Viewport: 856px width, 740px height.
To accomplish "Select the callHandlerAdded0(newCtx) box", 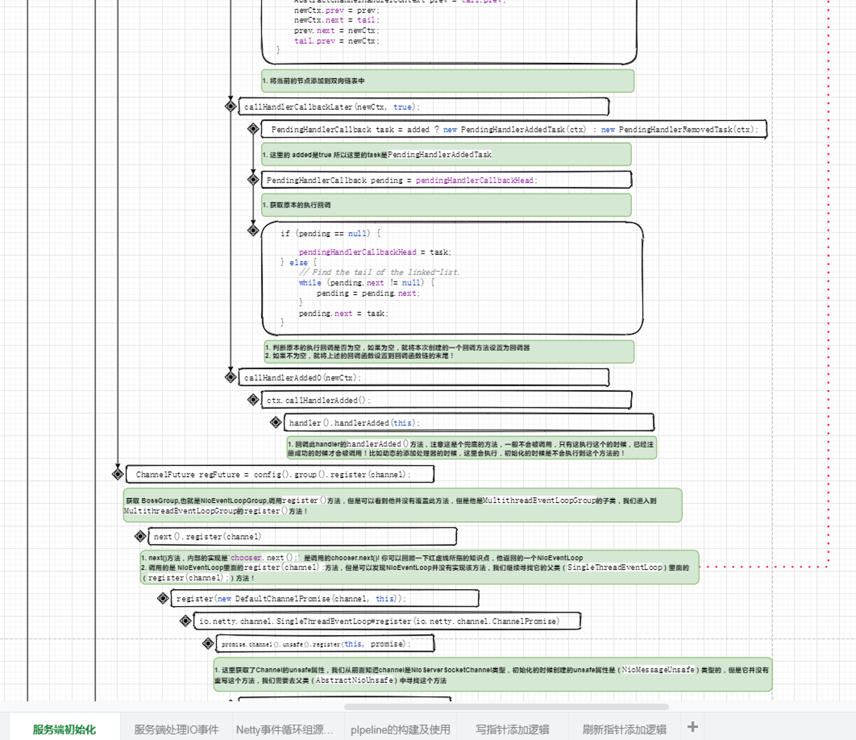I will (424, 377).
